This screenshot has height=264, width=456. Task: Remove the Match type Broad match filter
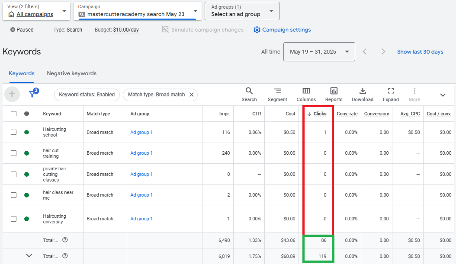click(x=191, y=95)
